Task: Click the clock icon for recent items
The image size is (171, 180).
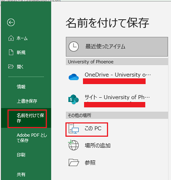Action: (x=74, y=46)
